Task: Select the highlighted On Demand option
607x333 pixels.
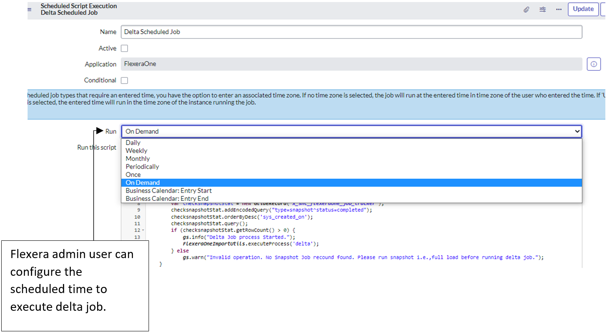Action: (x=142, y=183)
